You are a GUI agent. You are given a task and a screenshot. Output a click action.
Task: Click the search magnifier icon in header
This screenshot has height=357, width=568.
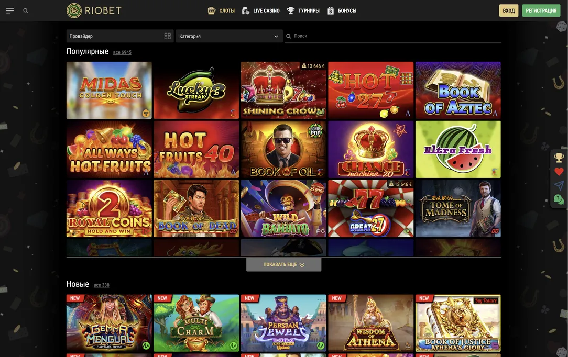pos(26,10)
